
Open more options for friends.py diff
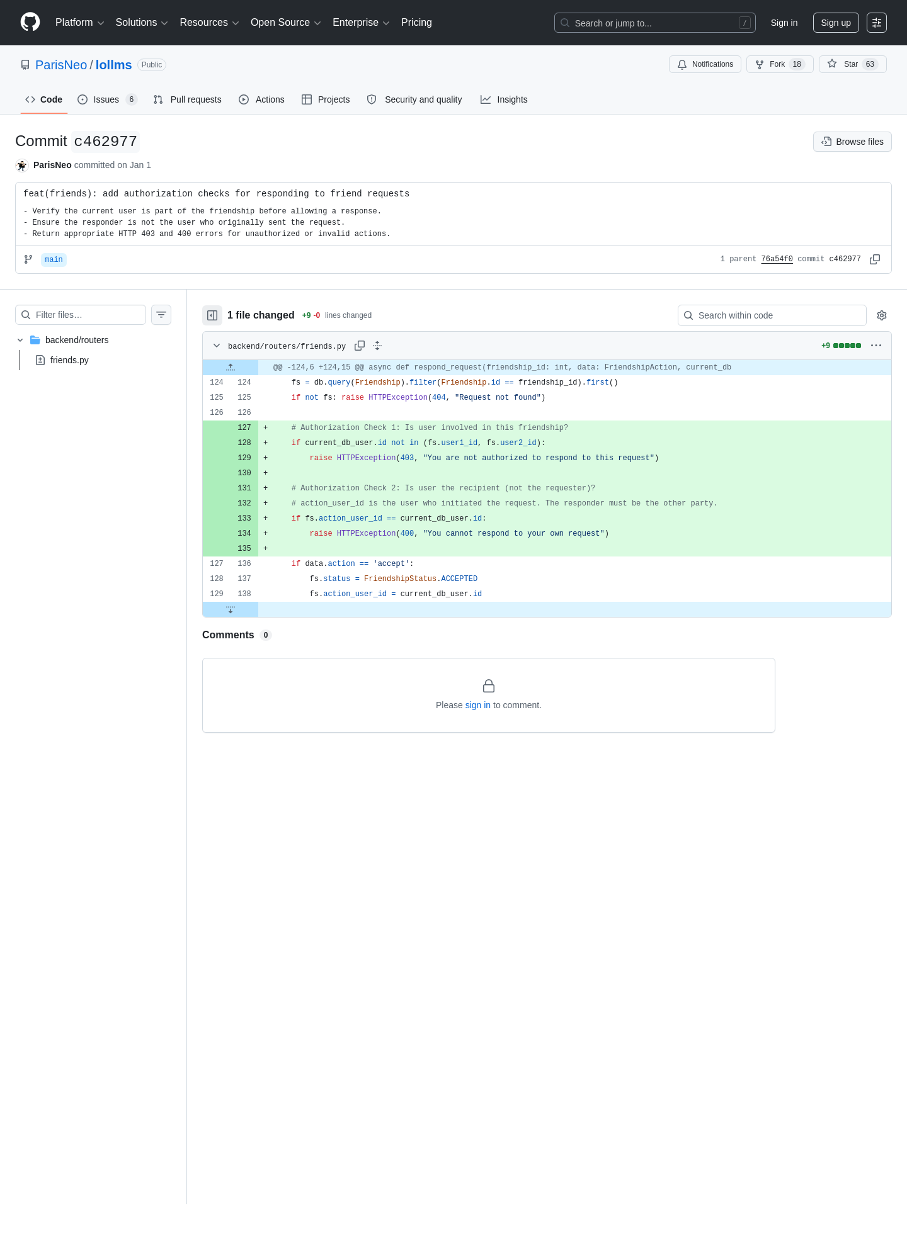click(876, 346)
